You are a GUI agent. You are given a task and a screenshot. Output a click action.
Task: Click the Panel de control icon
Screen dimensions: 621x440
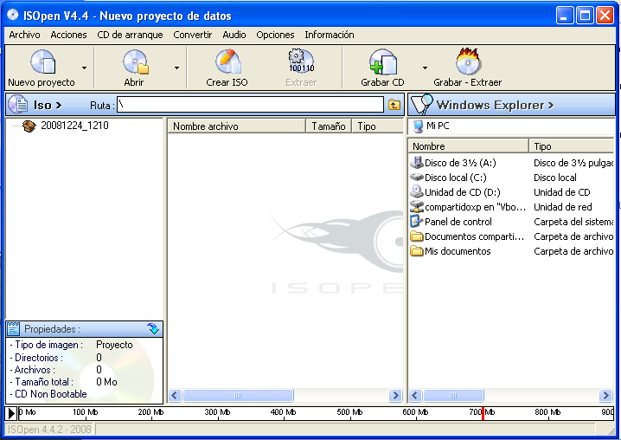click(x=417, y=221)
